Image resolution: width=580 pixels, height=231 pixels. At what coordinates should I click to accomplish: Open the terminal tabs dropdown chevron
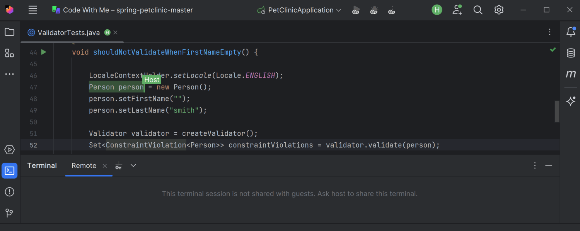point(133,165)
